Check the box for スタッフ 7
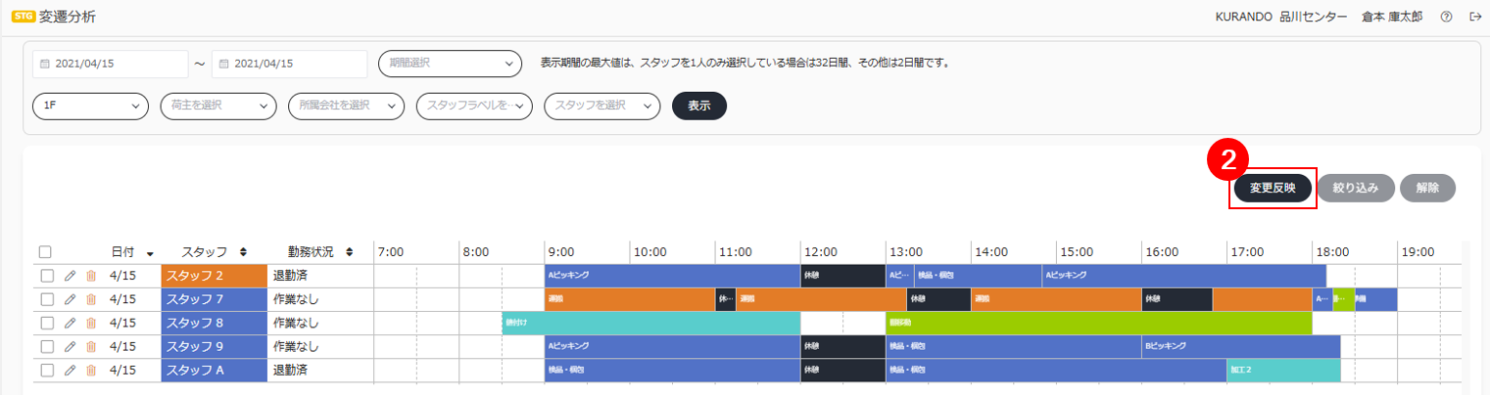Viewport: 1490px width, 395px height. [x=46, y=299]
